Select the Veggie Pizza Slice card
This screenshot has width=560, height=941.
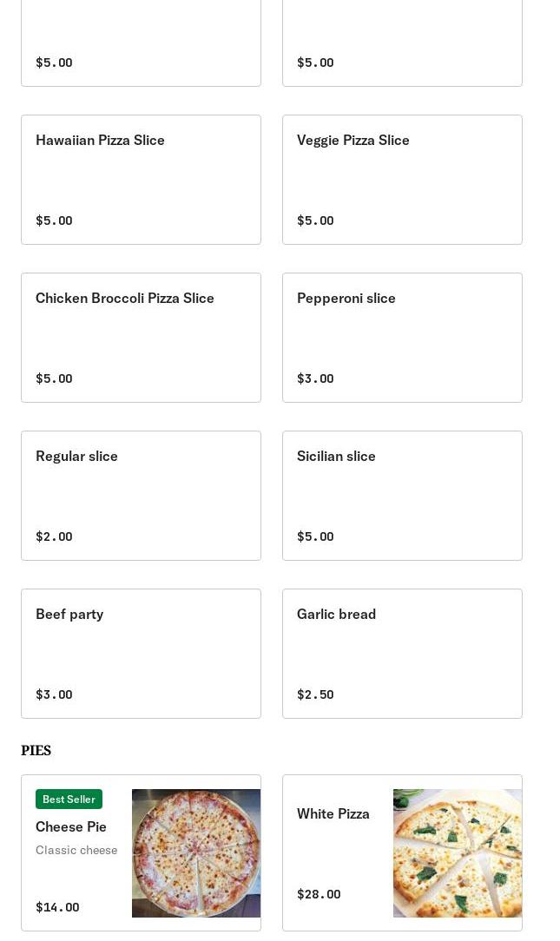tap(402, 179)
